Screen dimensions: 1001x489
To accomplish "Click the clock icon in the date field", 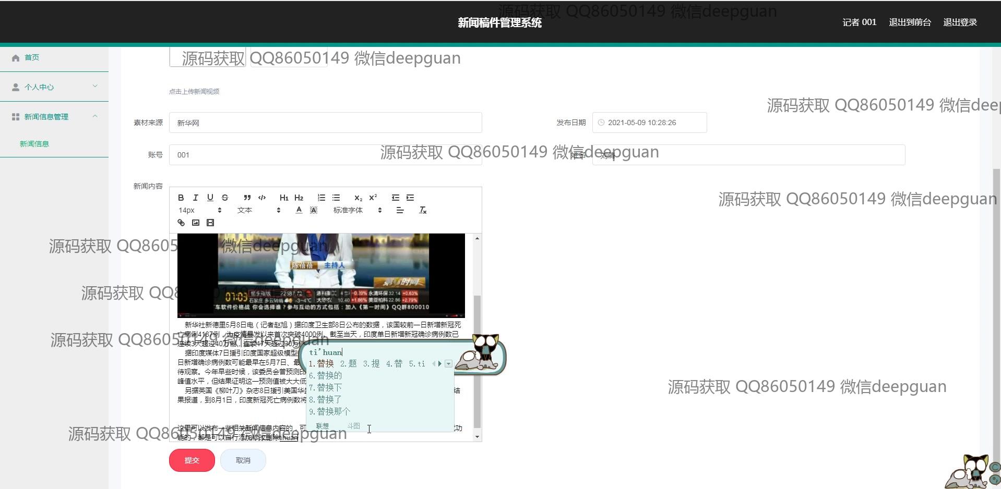I will pyautogui.click(x=601, y=123).
